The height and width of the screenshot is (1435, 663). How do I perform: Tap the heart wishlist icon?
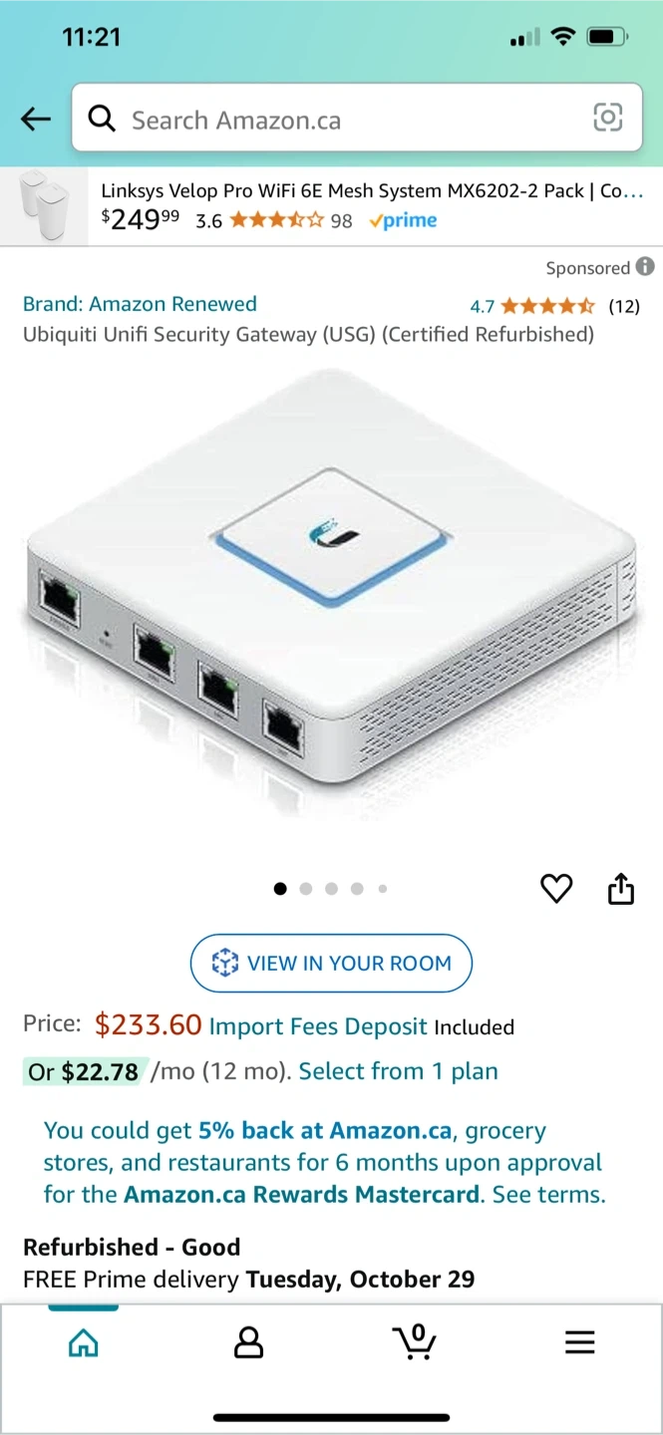pos(556,888)
